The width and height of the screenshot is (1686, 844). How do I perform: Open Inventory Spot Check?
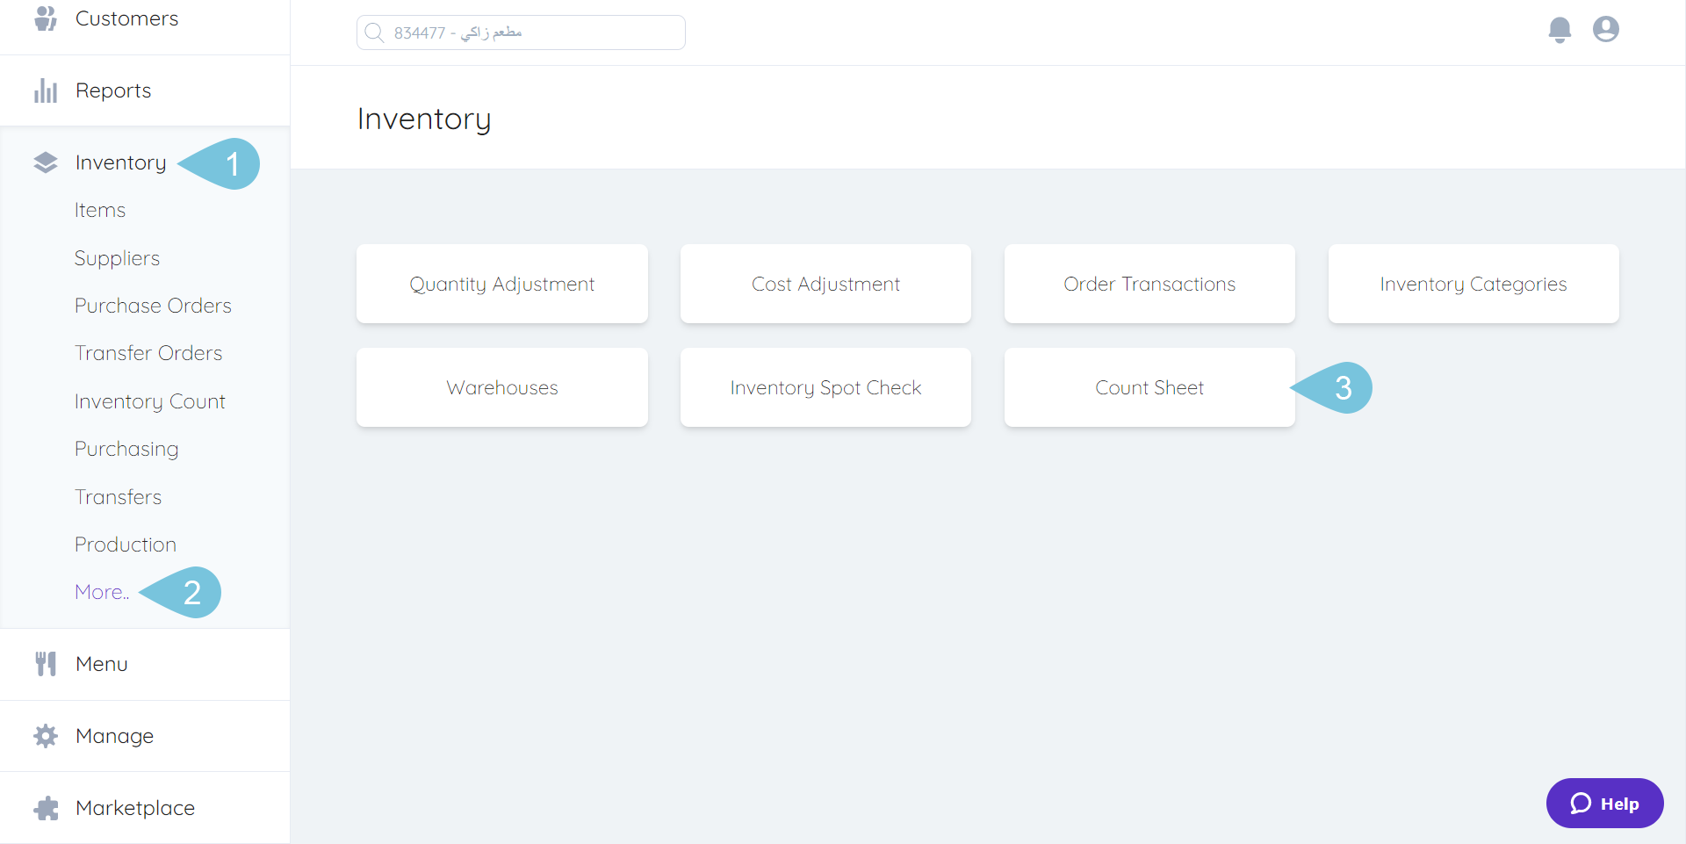[x=825, y=387]
